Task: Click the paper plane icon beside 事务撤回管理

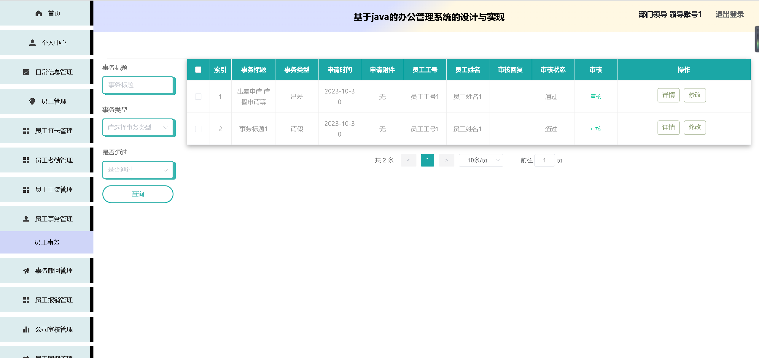Action: [x=26, y=271]
